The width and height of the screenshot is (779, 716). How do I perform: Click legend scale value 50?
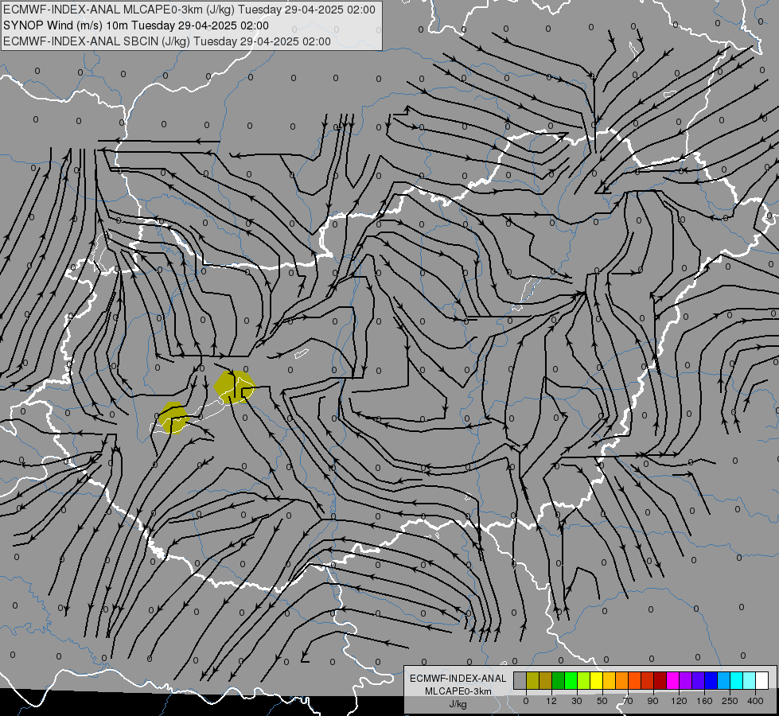click(602, 701)
